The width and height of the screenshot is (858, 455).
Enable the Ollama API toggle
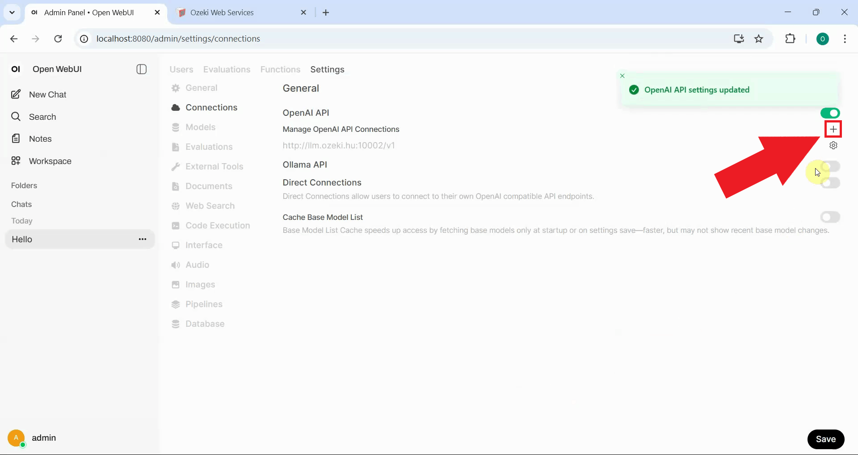[x=830, y=166]
